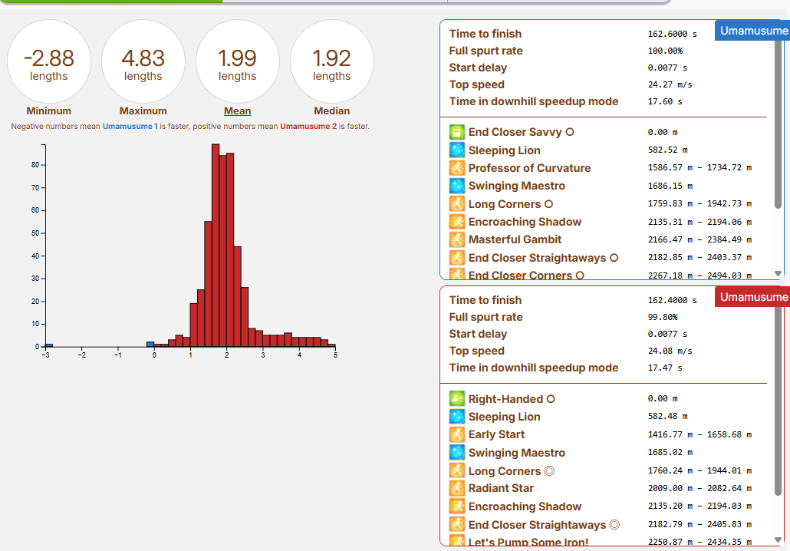The height and width of the screenshot is (551, 790).
Task: Click the 99.80% full spurt rate value
Action: pyautogui.click(x=663, y=317)
